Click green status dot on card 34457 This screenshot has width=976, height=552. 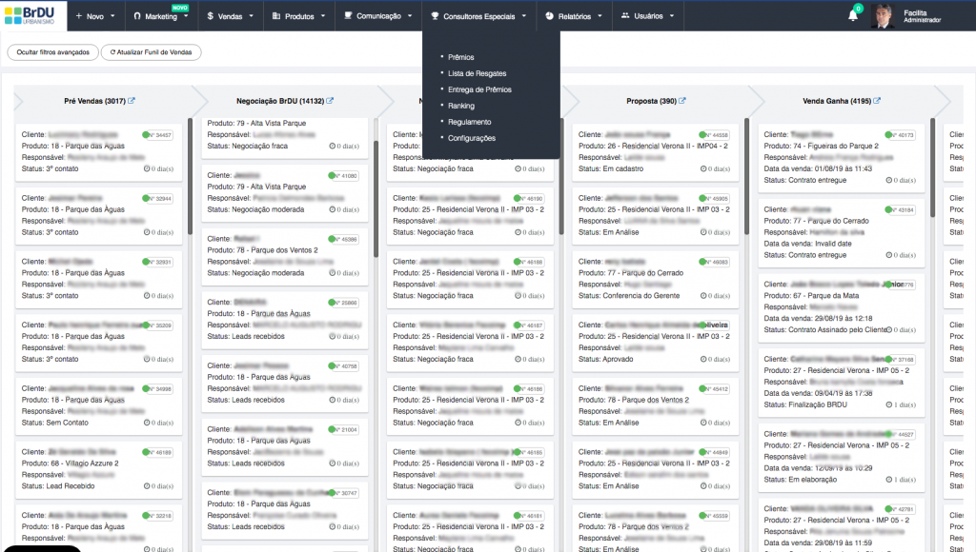click(x=146, y=135)
